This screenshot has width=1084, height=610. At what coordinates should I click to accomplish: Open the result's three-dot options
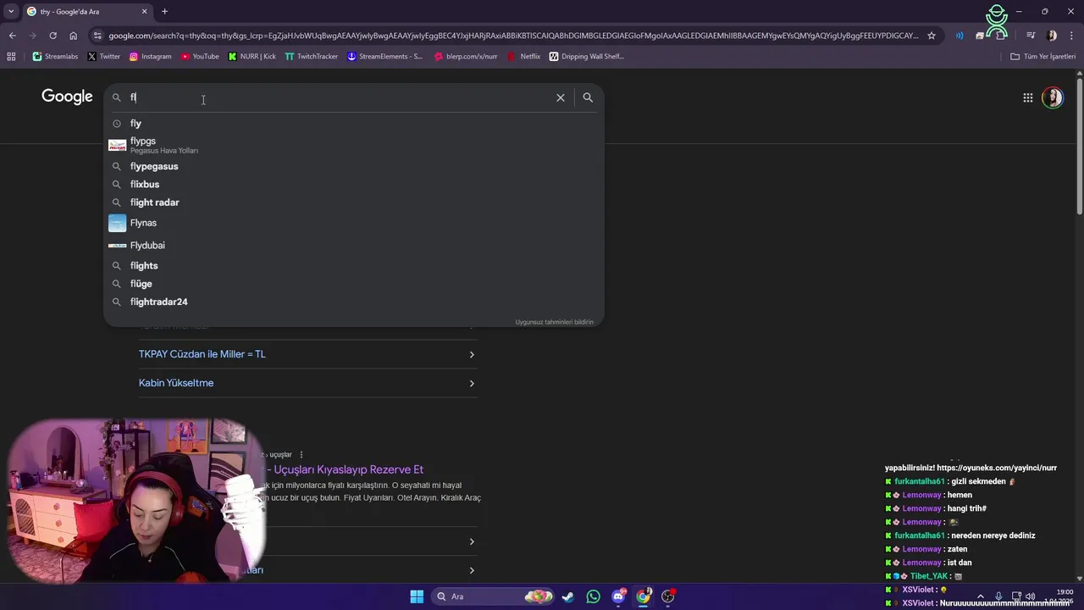click(301, 455)
